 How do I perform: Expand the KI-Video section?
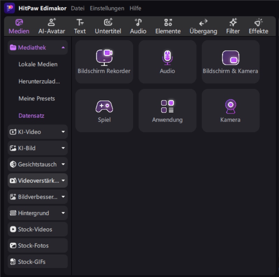[63, 132]
